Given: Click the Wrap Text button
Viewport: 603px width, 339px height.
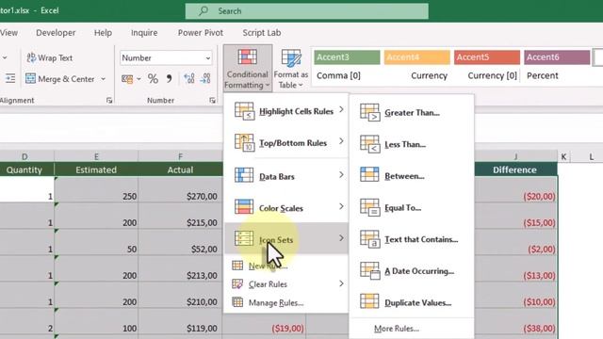Looking at the screenshot, I should pyautogui.click(x=49, y=58).
